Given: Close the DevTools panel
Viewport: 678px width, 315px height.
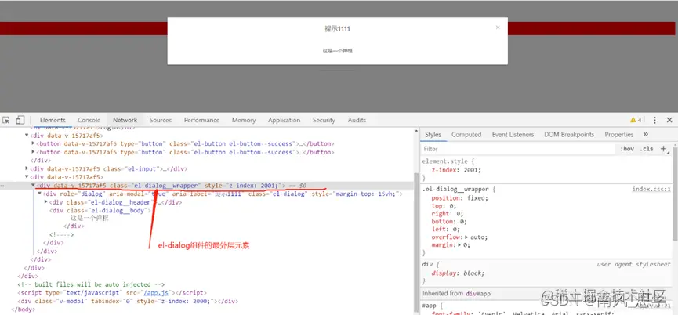Looking at the screenshot, I should coord(669,120).
